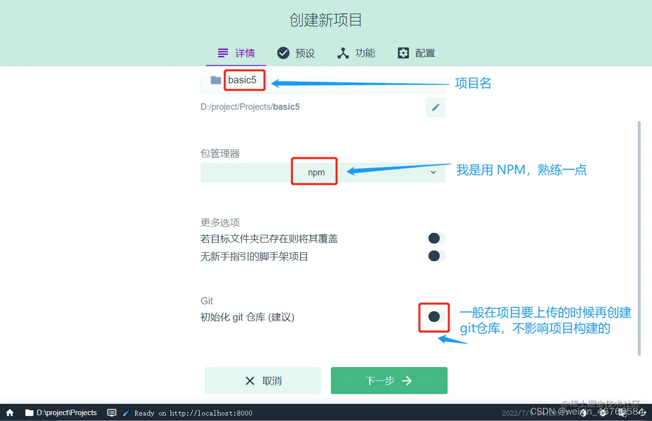Click the pencil icon to edit project path
Screen dimensions: 652x421
(x=435, y=107)
